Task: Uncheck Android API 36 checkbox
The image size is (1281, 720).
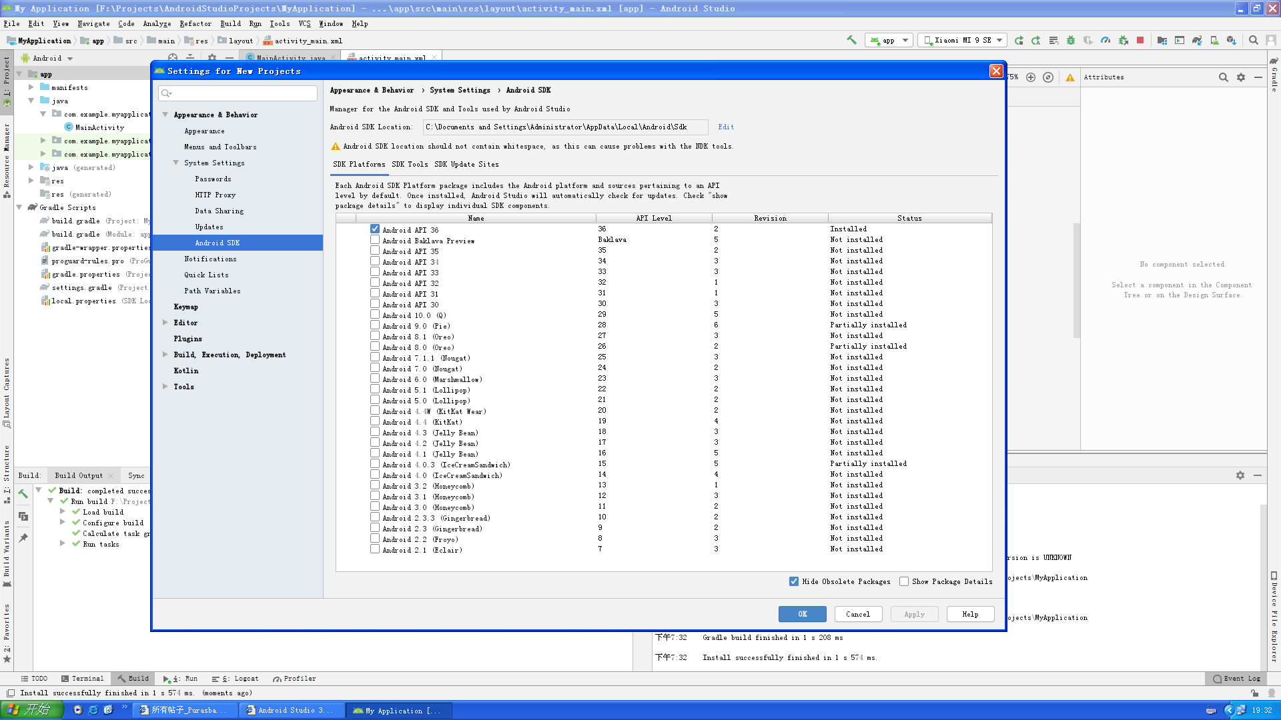Action: tap(375, 229)
